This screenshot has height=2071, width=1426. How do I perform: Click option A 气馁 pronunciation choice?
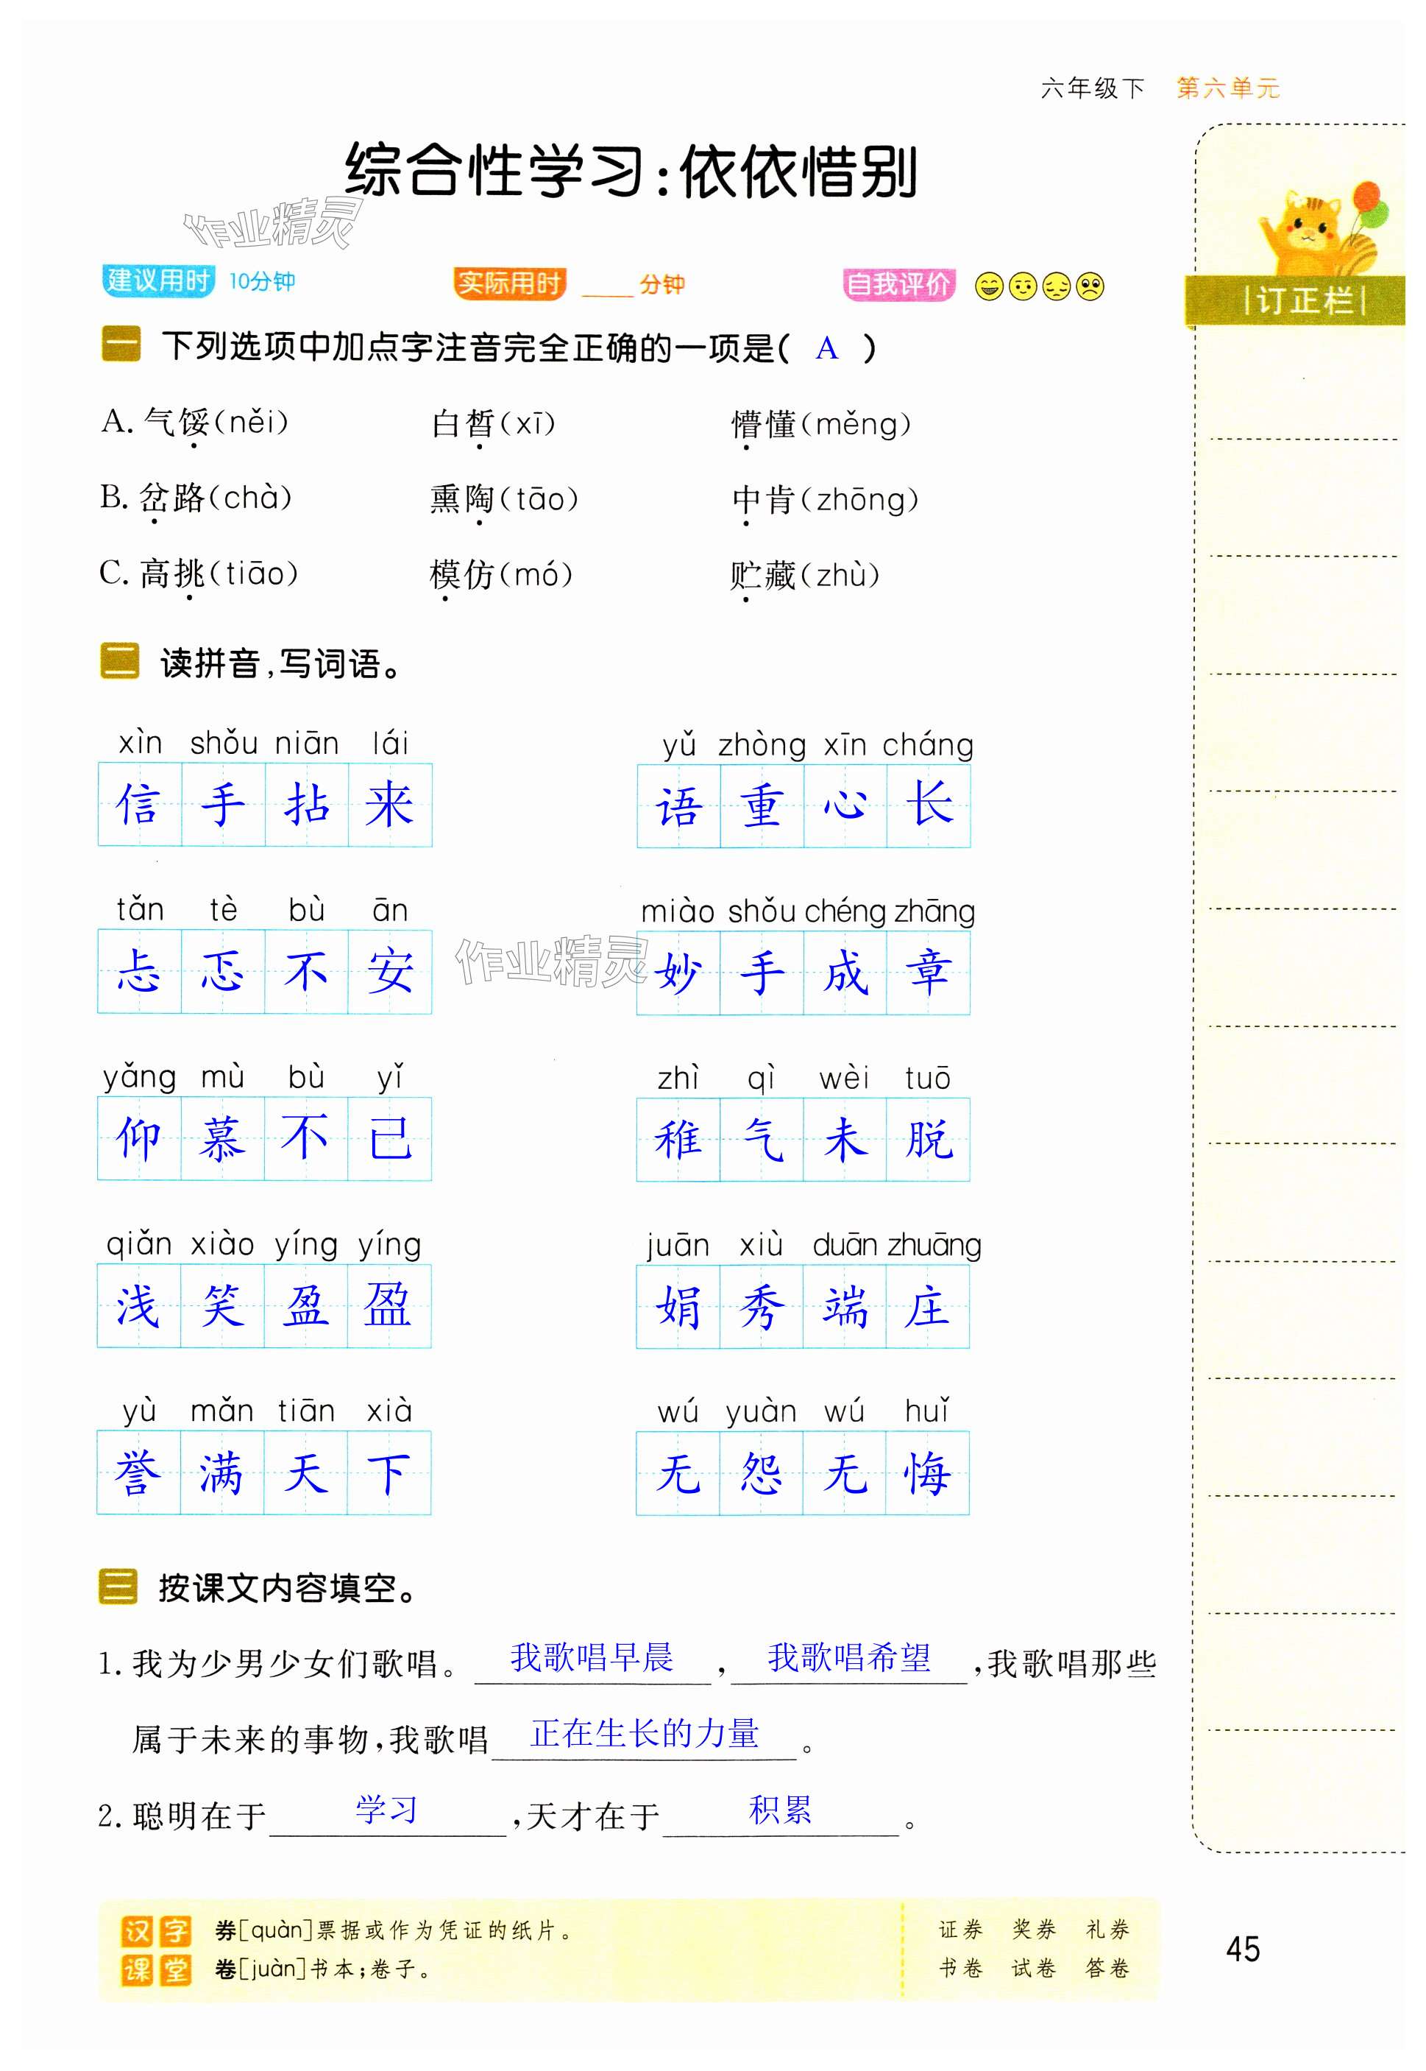[x=195, y=422]
